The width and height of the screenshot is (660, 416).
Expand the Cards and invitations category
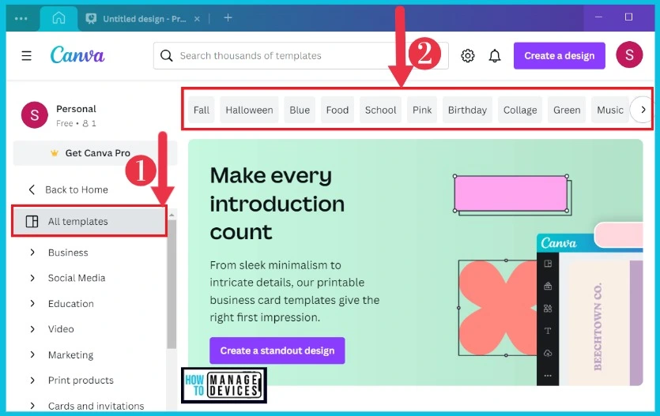(x=32, y=406)
